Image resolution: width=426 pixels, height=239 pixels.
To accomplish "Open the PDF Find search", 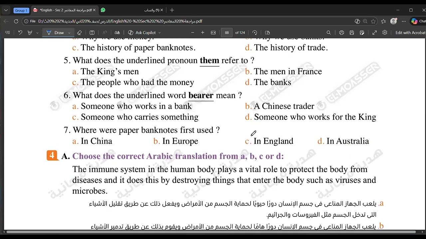I will pyautogui.click(x=328, y=33).
